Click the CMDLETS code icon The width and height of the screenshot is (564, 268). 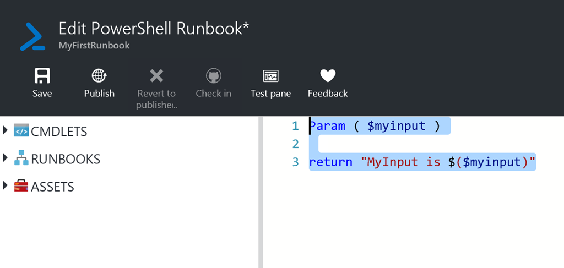click(21, 130)
